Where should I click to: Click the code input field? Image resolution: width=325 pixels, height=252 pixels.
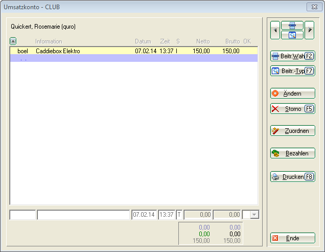click(x=22, y=215)
